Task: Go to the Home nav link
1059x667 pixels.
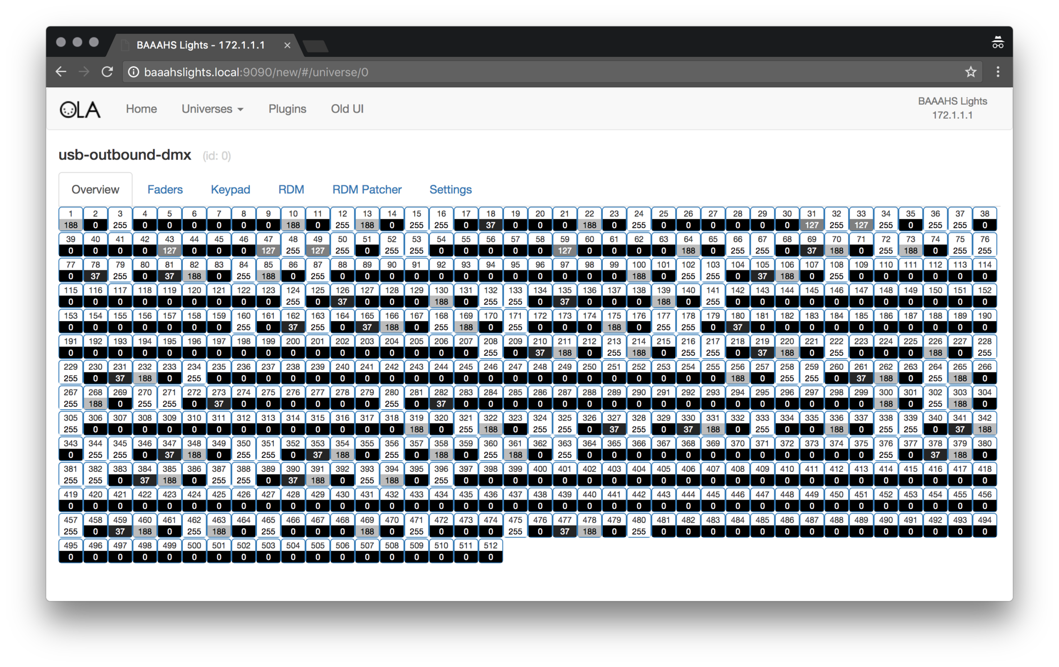Action: [x=141, y=109]
